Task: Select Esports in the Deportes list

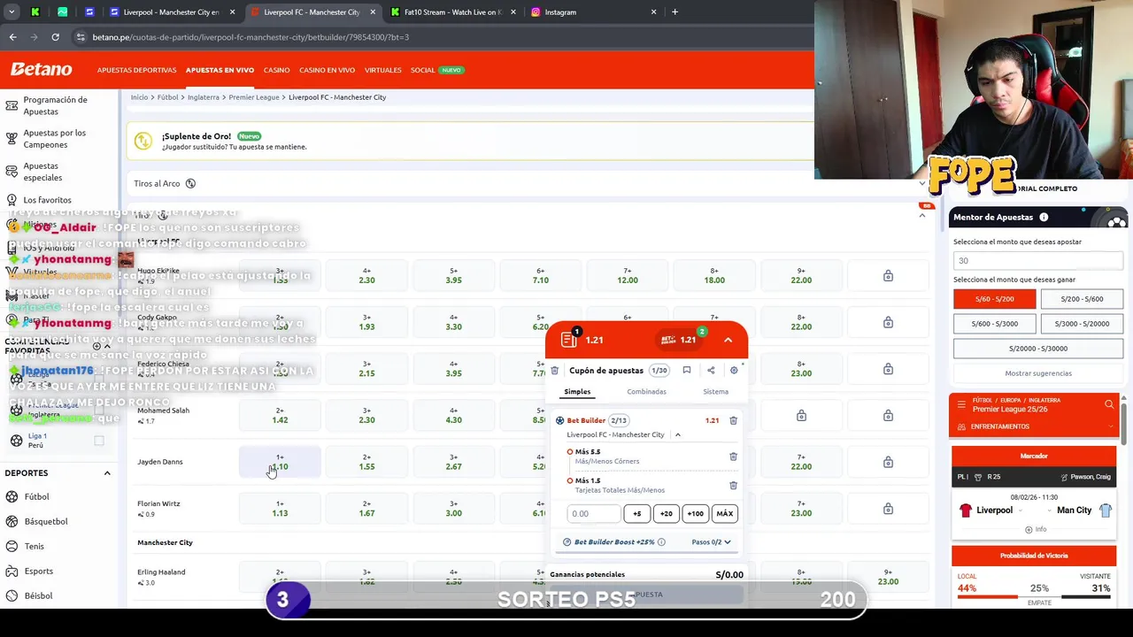Action: pyautogui.click(x=39, y=571)
